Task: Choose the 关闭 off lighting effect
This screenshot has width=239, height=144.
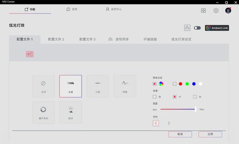Action: pyautogui.click(x=43, y=86)
